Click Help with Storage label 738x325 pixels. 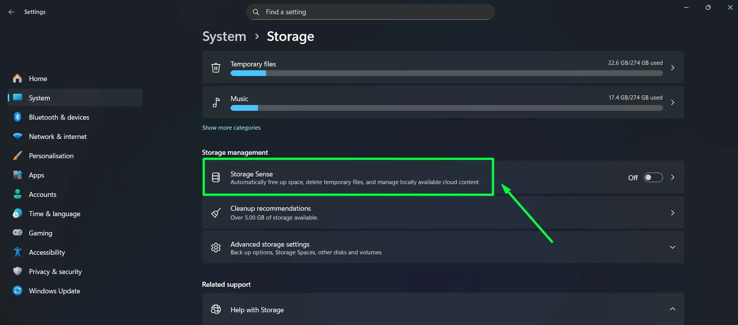point(257,310)
